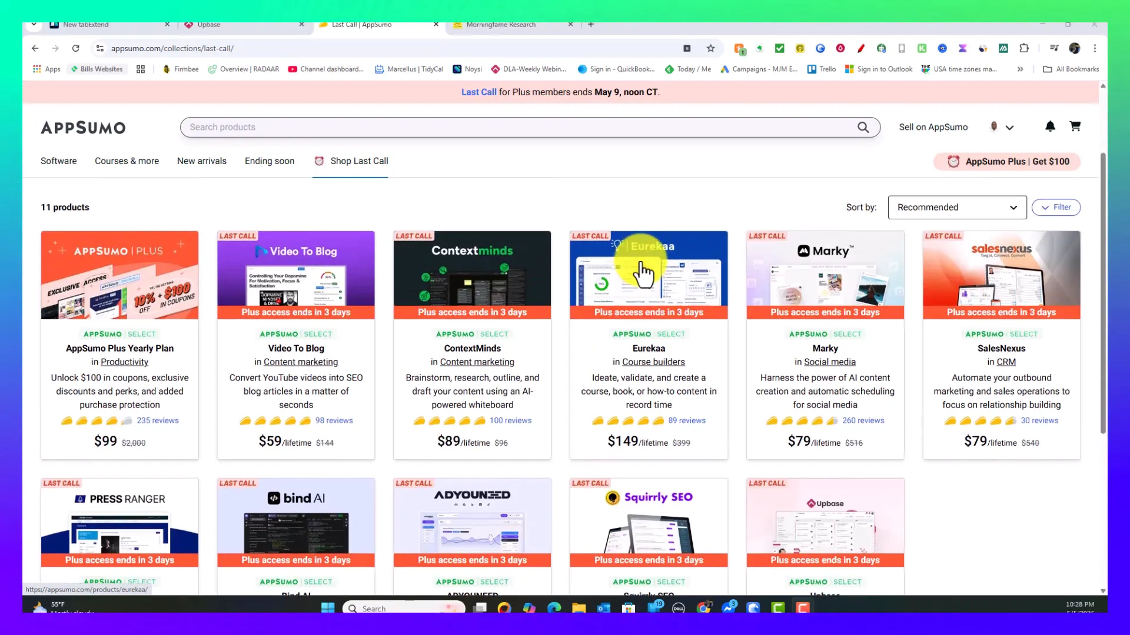The height and width of the screenshot is (635, 1130).
Task: Close the Upbase browser tab
Action: tap(301, 25)
